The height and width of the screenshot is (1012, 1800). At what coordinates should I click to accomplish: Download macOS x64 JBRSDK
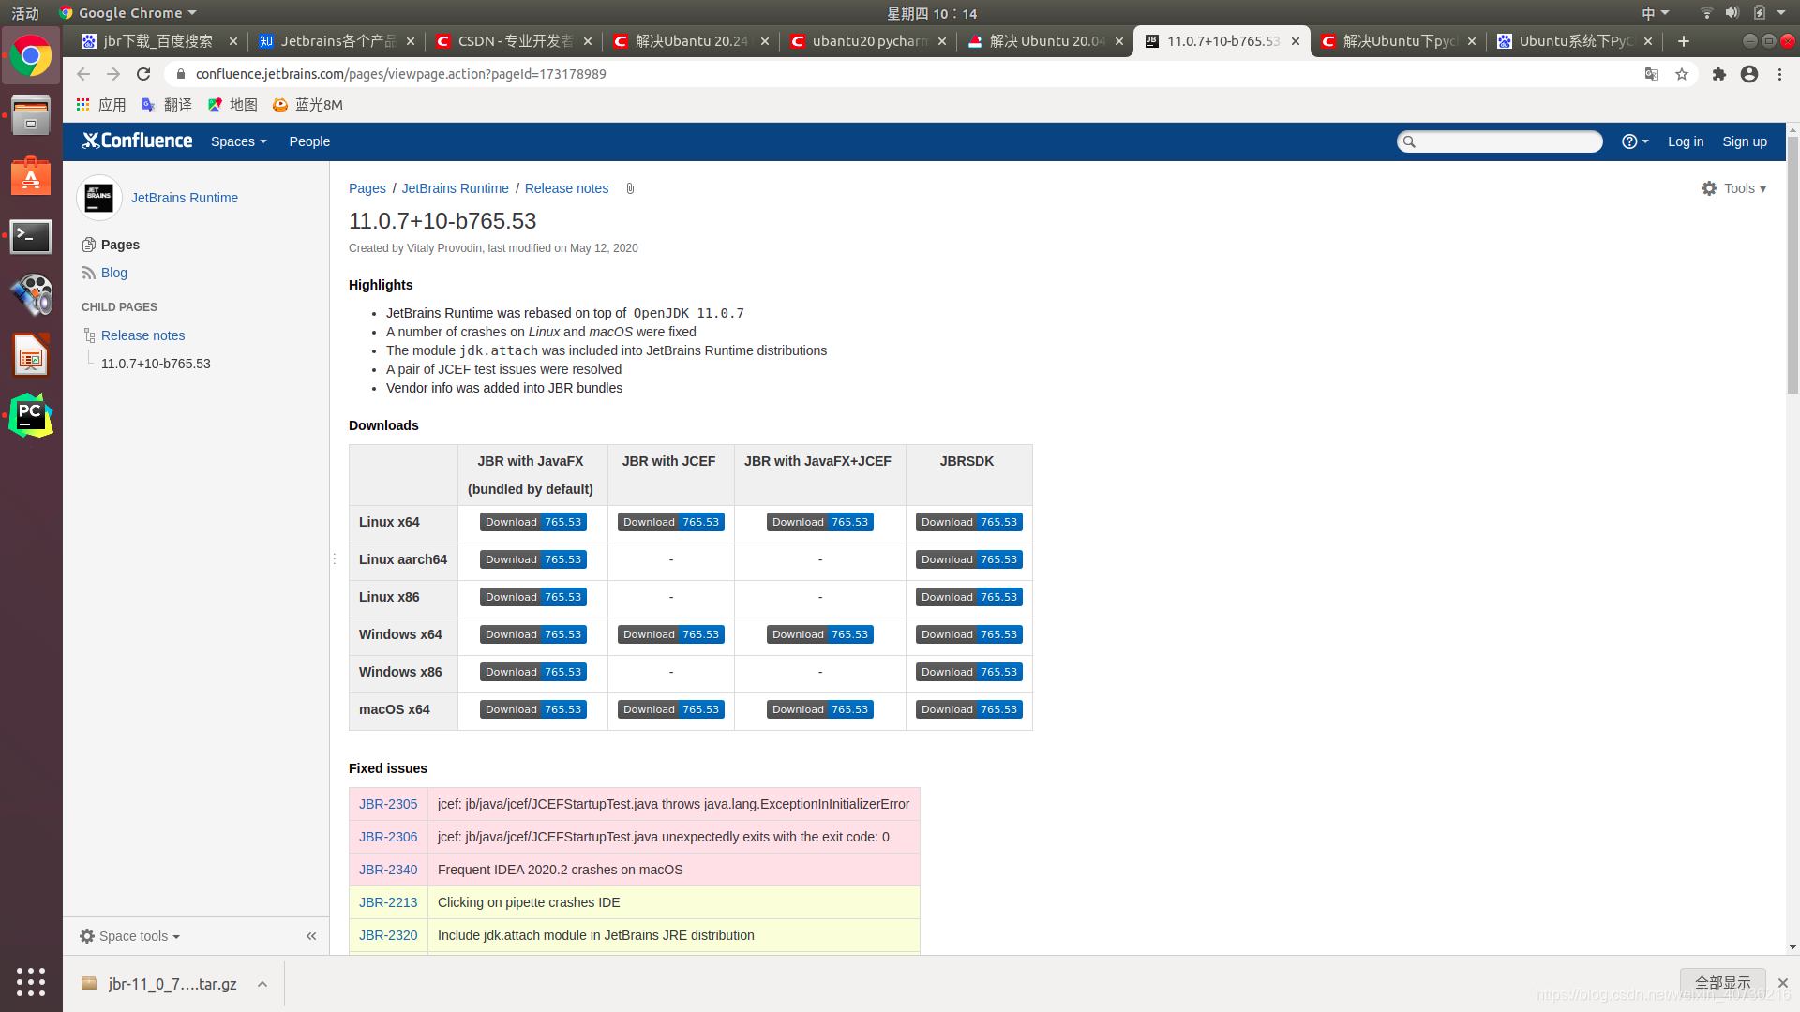tap(969, 709)
